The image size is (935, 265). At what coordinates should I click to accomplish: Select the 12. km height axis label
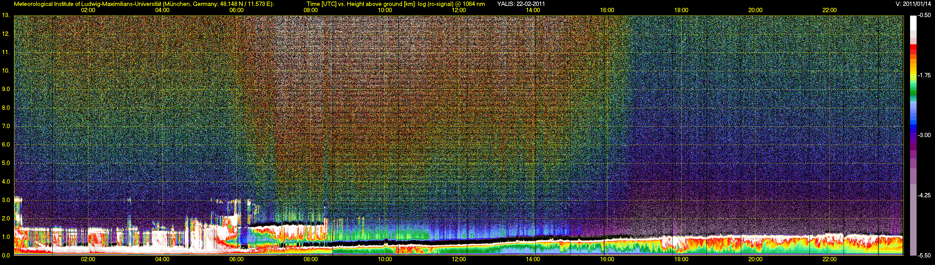coord(5,34)
